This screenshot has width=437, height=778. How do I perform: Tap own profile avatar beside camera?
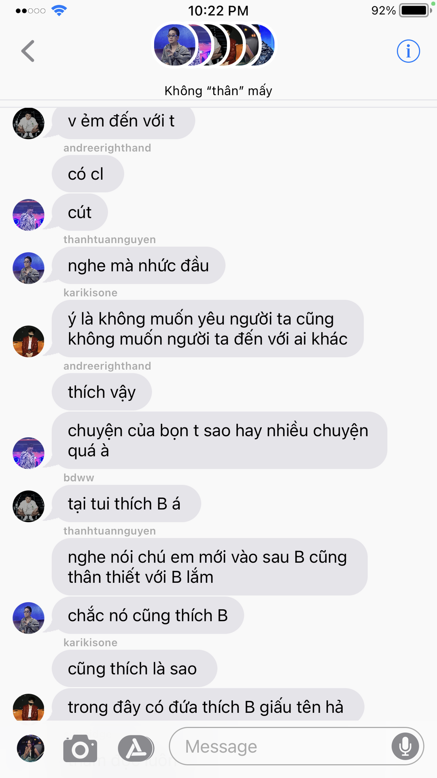pyautogui.click(x=30, y=748)
